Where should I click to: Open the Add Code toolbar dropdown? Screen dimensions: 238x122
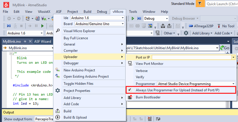tap(223, 33)
